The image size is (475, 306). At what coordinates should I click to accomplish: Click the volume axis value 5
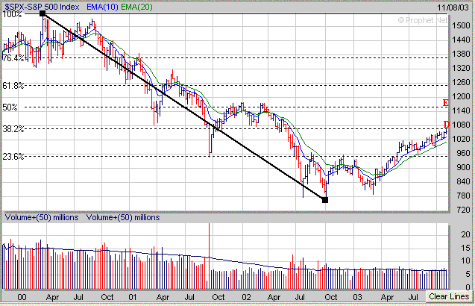click(x=468, y=274)
